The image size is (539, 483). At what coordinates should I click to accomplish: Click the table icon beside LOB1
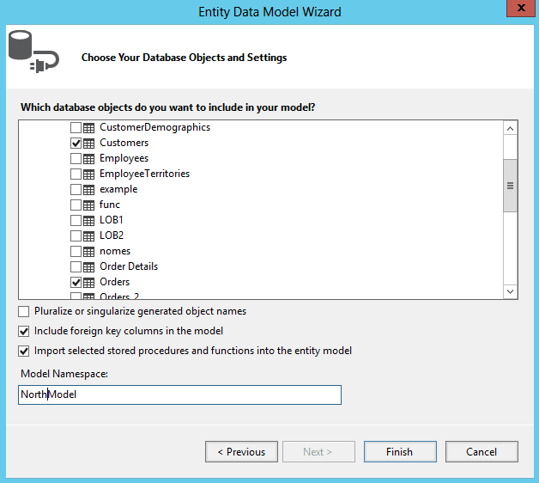pyautogui.click(x=89, y=220)
